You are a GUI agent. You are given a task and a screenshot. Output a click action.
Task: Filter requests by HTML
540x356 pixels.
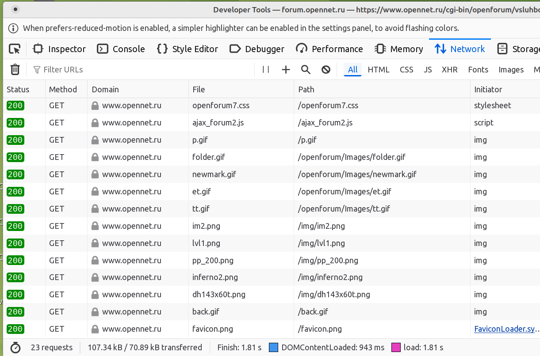tap(379, 70)
